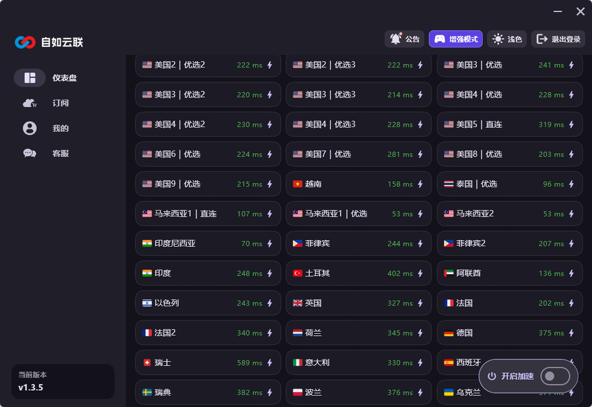This screenshot has height=407, width=592.
Task: Click the 客服 chat bubble icon
Action: tap(30, 153)
